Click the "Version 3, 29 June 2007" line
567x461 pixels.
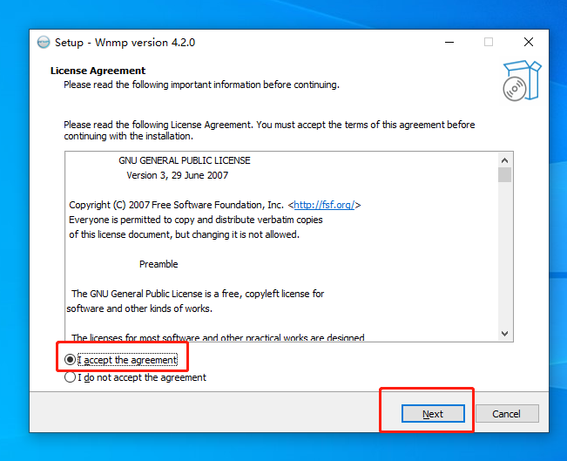(x=177, y=175)
